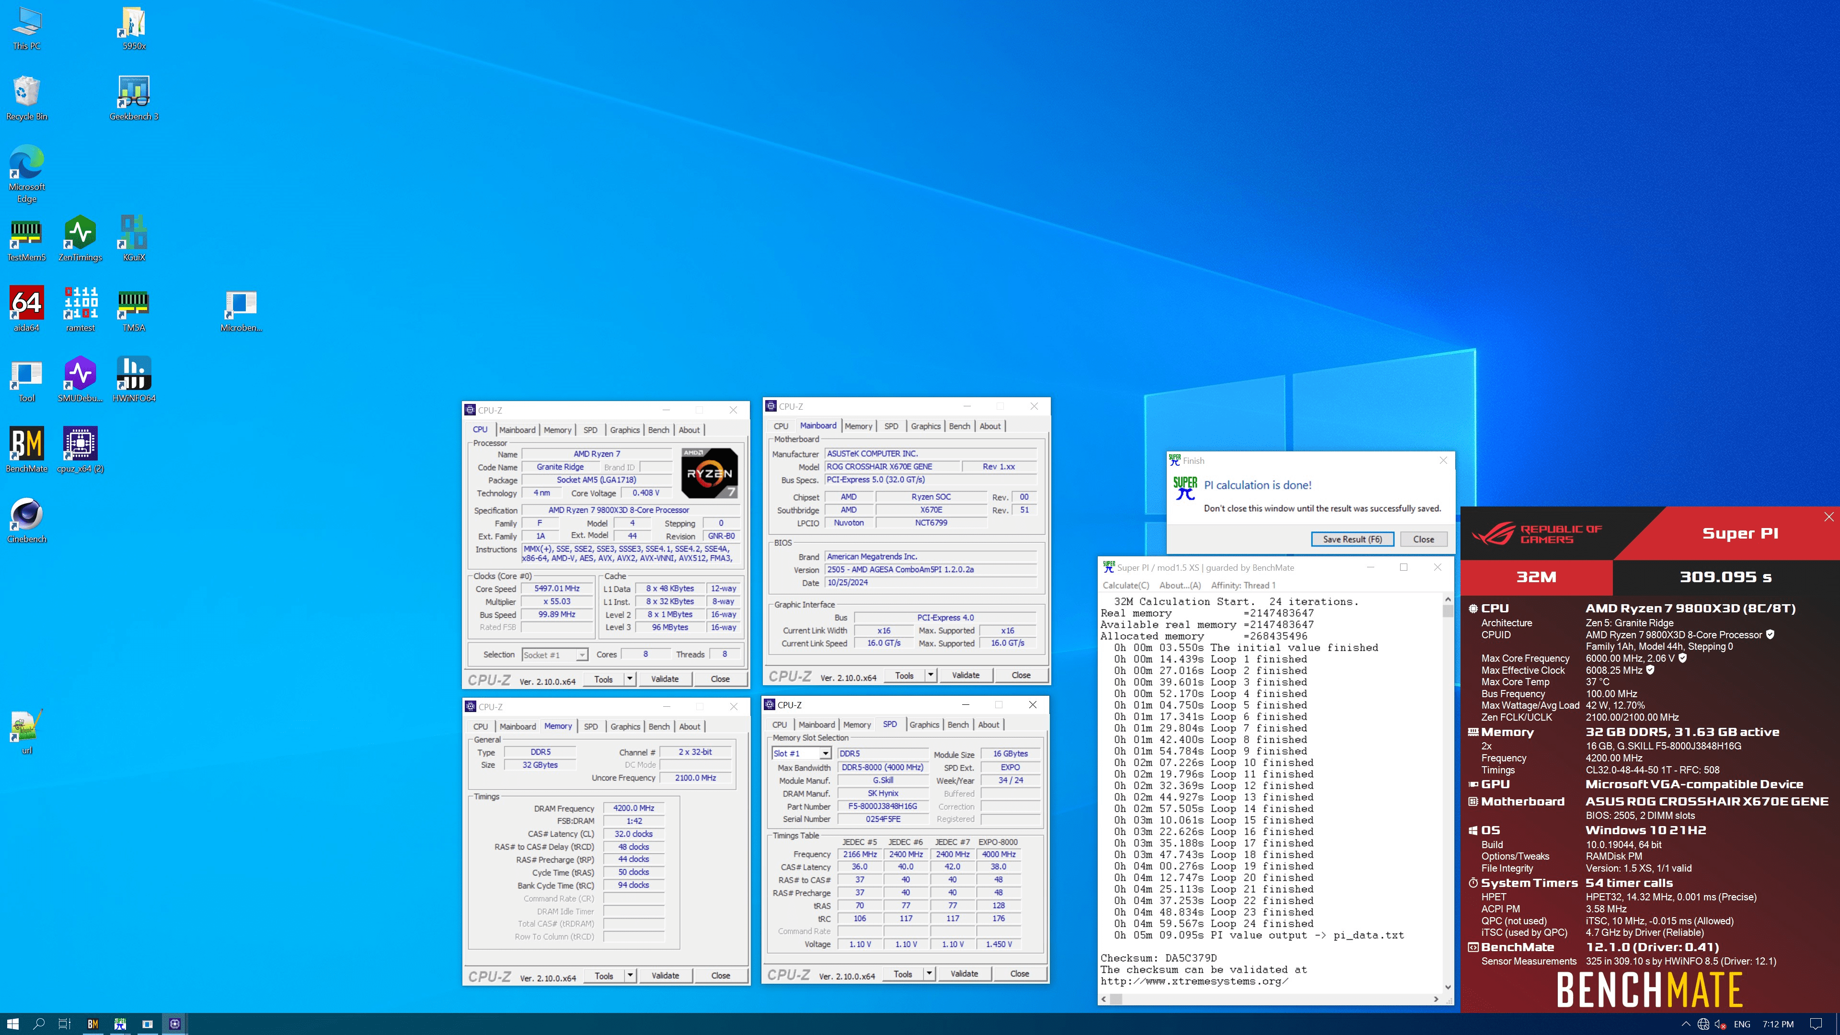Expand the Socket #1 selection dropdown
Screen dimensions: 1840x1035
point(581,655)
